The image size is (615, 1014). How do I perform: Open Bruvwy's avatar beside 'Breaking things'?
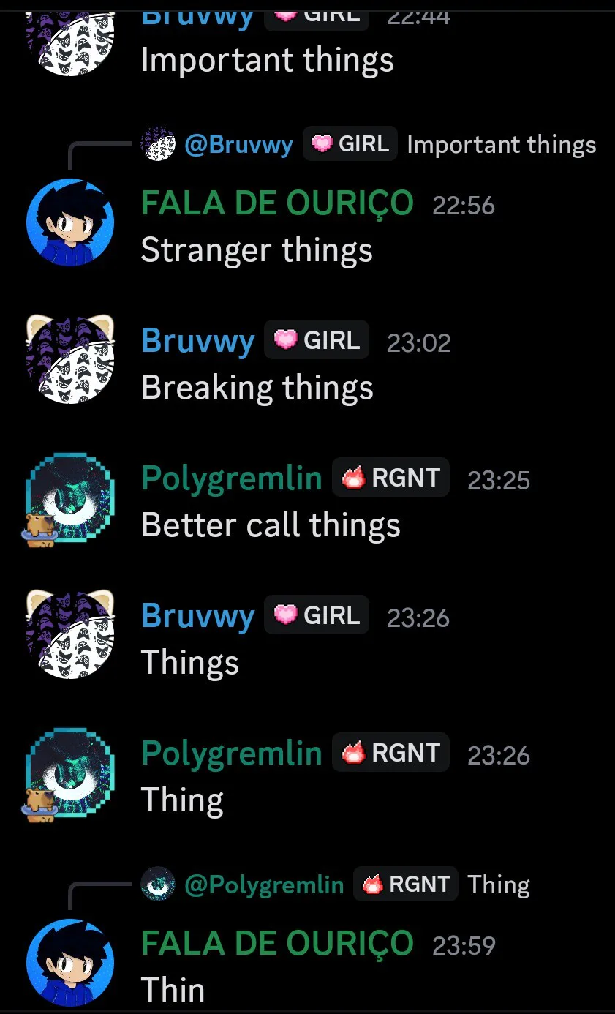(x=70, y=359)
